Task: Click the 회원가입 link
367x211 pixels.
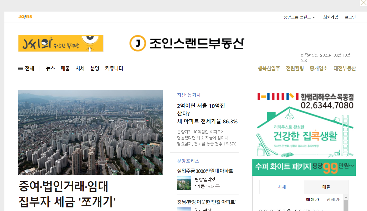Action: pyautogui.click(x=330, y=17)
